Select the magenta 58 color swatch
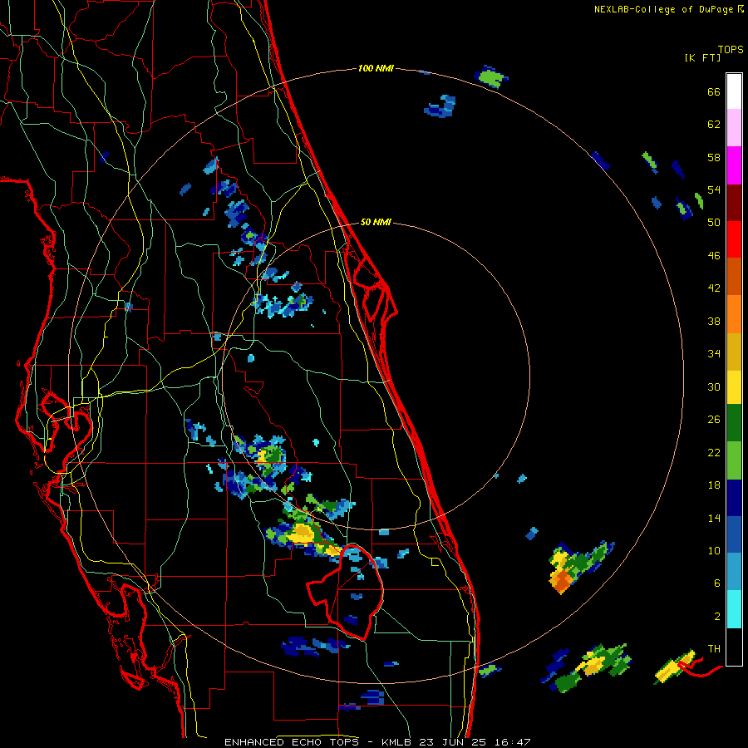Viewport: 748px width, 748px height. [x=734, y=165]
